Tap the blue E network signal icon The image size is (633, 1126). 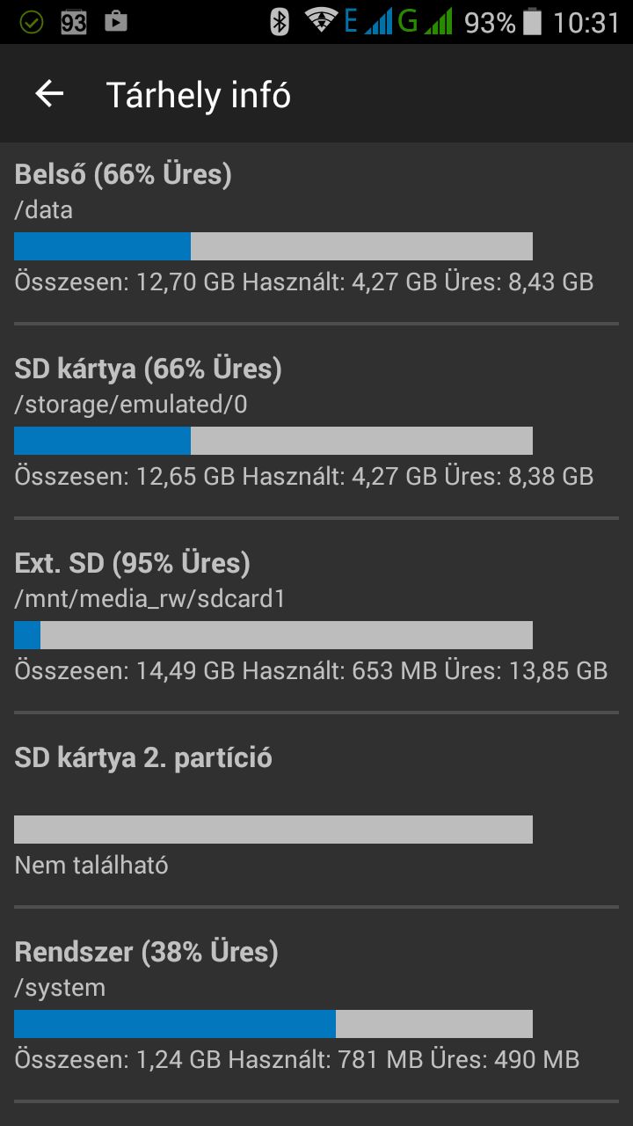[368, 22]
